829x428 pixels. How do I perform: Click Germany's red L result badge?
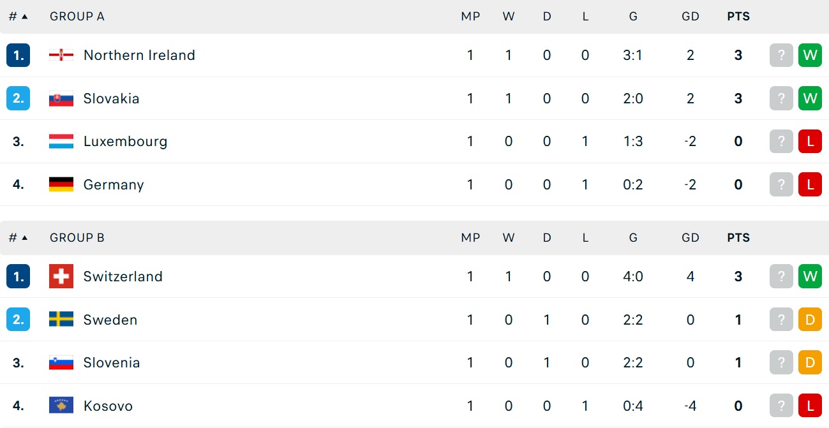point(810,184)
